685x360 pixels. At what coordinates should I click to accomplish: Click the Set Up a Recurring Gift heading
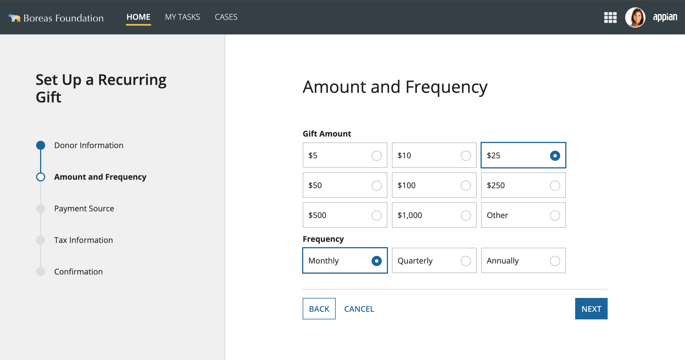(101, 88)
